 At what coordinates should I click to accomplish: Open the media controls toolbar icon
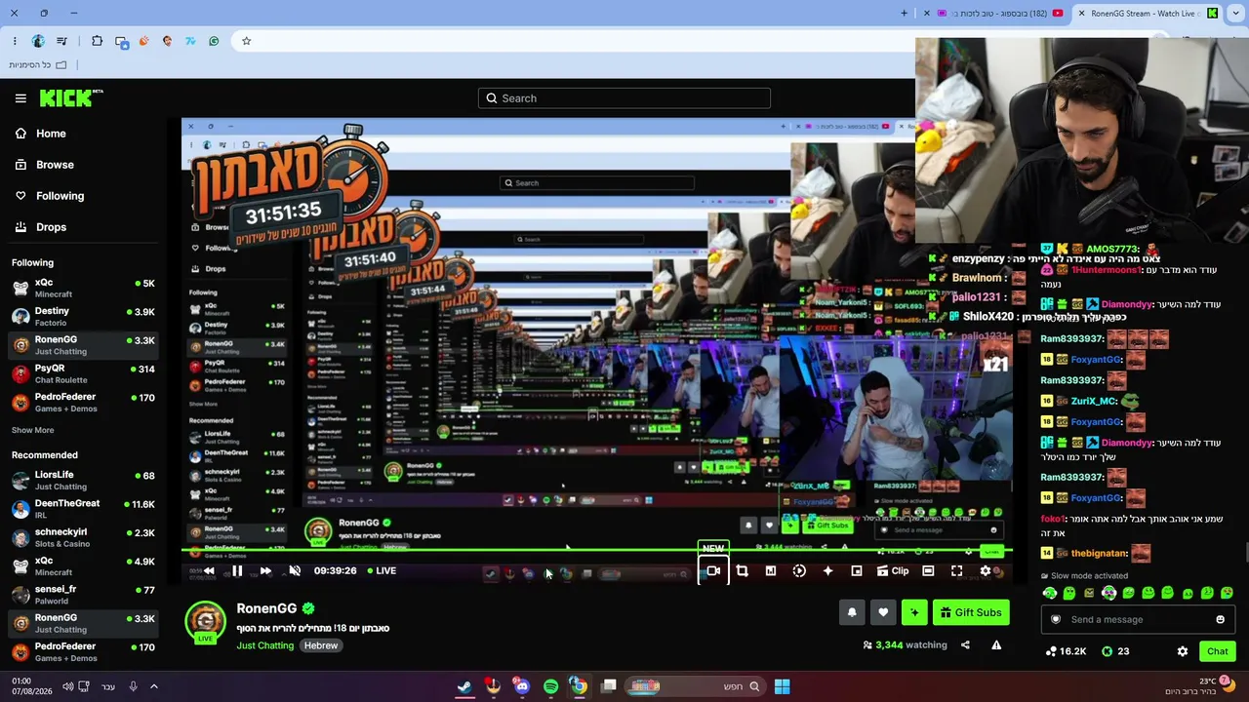(x=62, y=41)
